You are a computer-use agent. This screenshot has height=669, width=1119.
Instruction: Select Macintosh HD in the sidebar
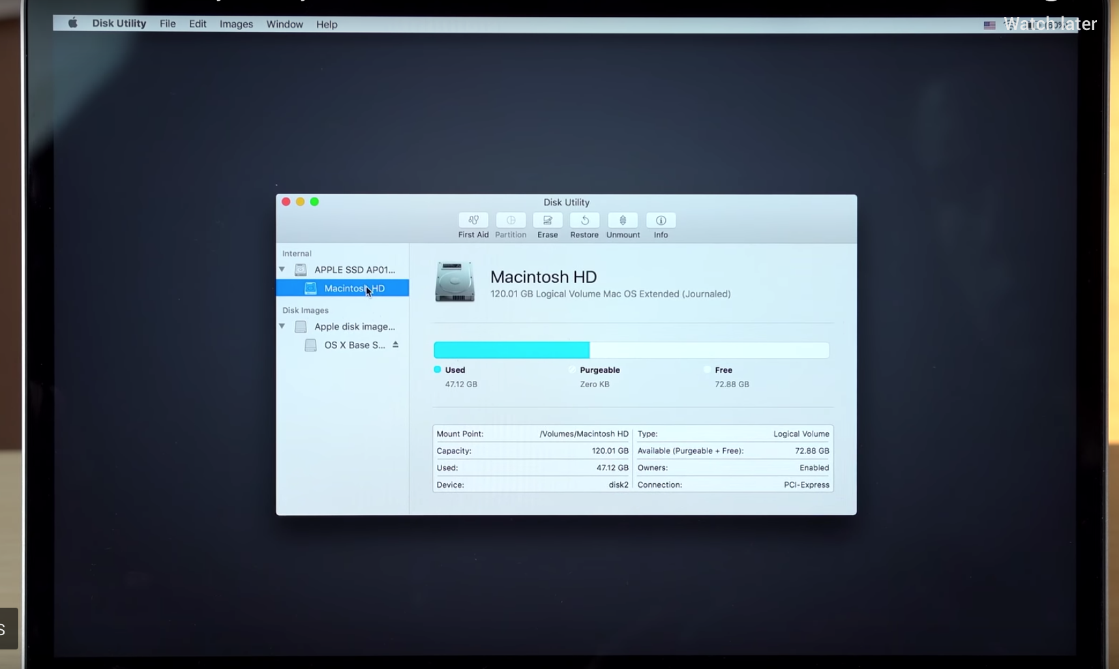click(x=342, y=288)
